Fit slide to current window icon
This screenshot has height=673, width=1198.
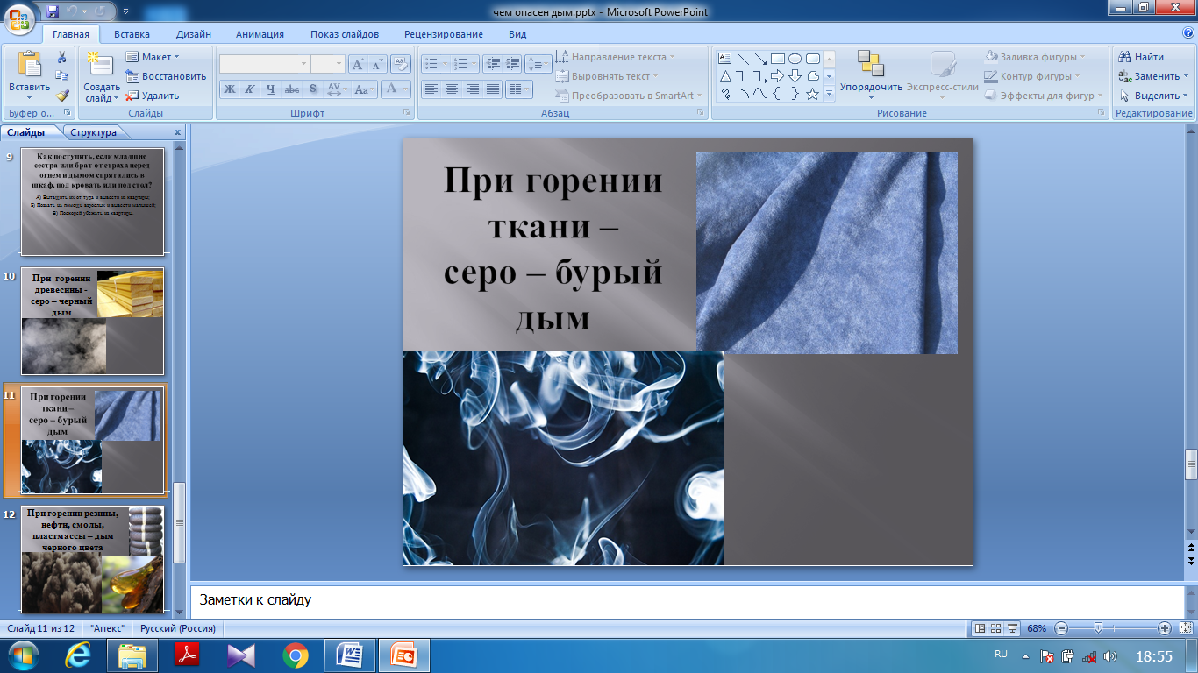point(1185,628)
